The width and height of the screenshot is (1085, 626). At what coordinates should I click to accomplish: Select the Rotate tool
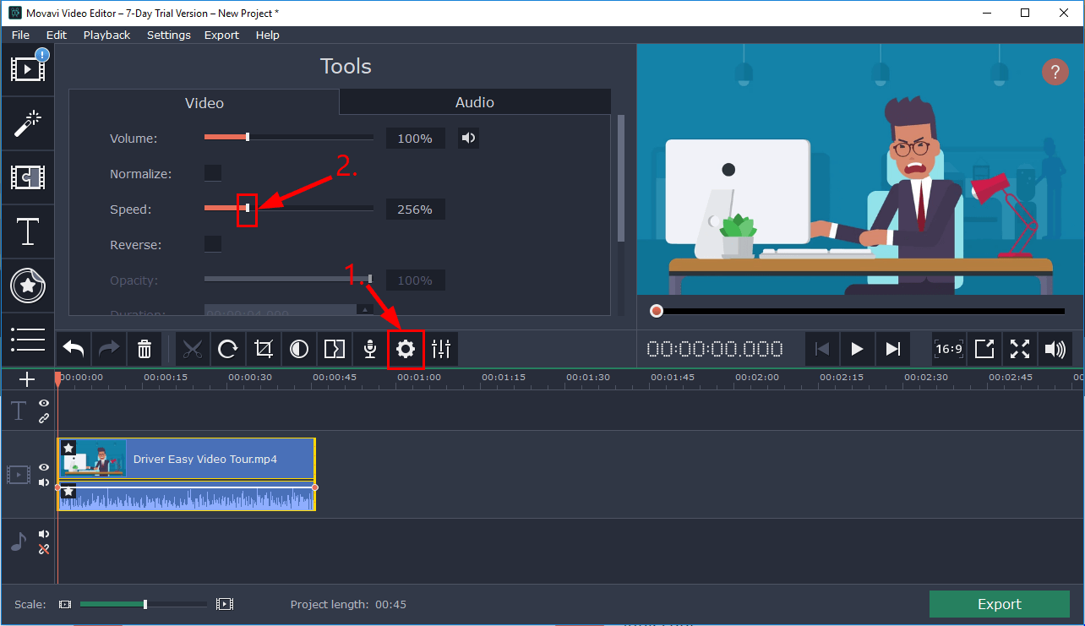tap(228, 348)
